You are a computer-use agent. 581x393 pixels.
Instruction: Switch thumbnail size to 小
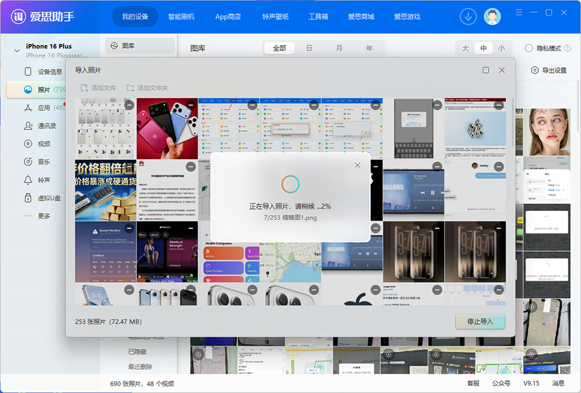[502, 48]
